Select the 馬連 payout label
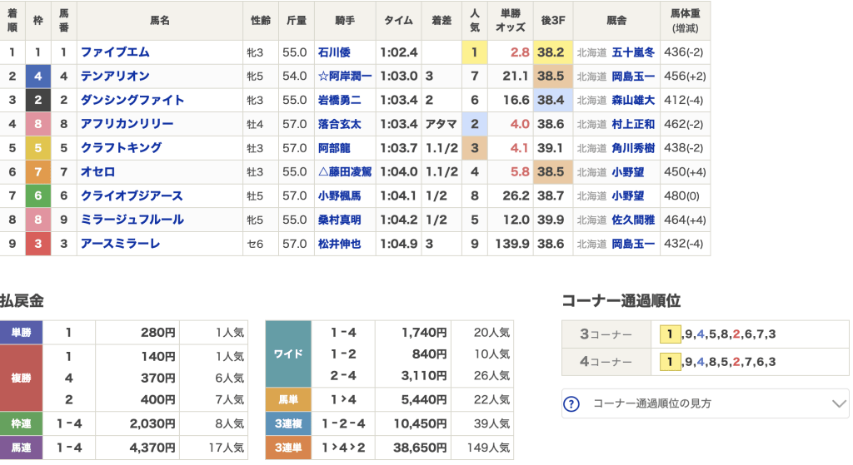The image size is (853, 465). click(21, 448)
